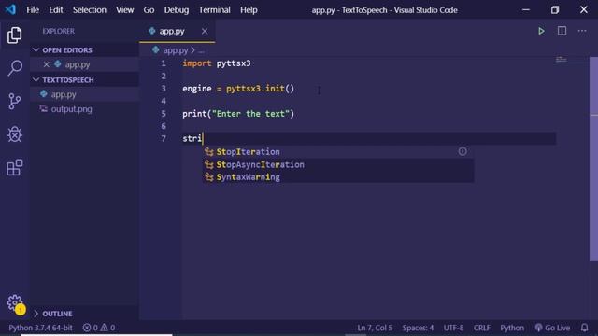Open the Debug view with bug icon
Screen dimensions: 598x336
(x=15, y=134)
